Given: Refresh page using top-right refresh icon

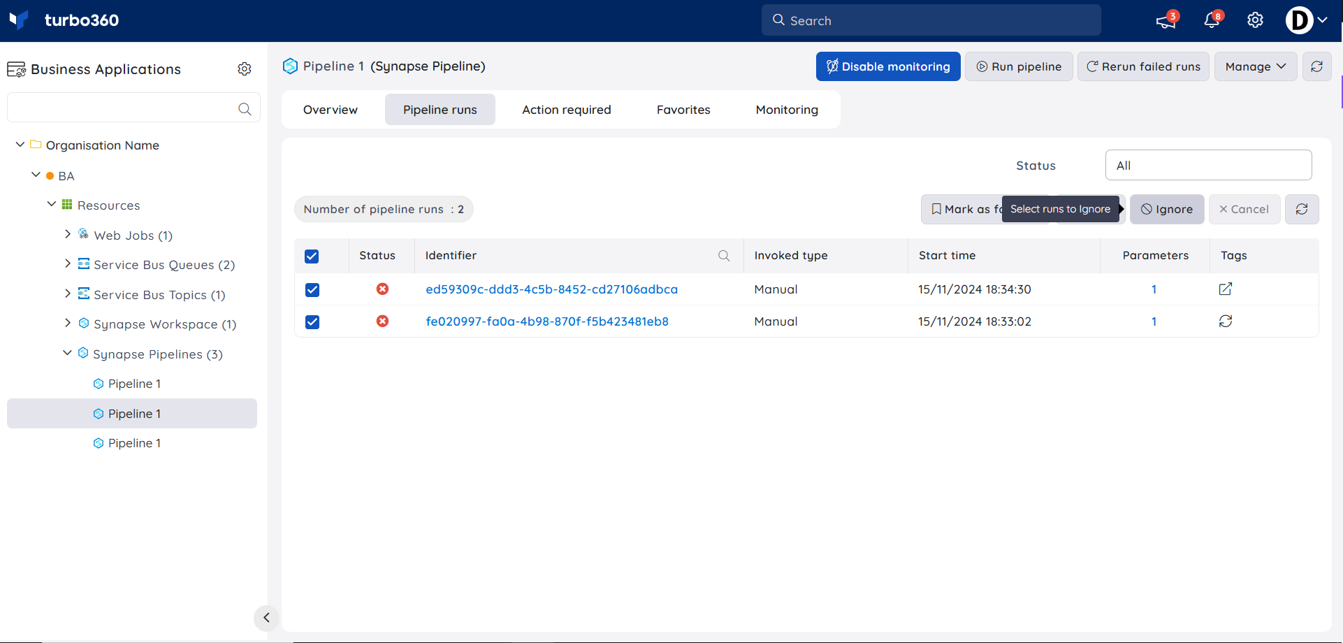Looking at the screenshot, I should 1316,66.
